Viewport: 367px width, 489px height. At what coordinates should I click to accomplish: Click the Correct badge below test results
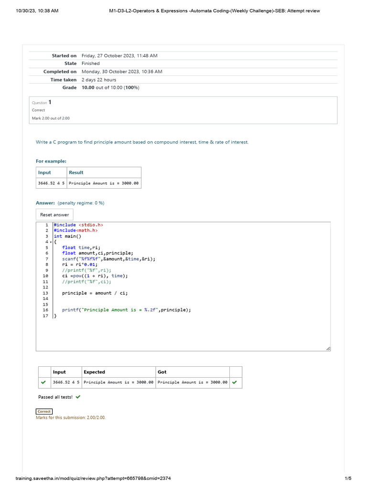point(44,411)
